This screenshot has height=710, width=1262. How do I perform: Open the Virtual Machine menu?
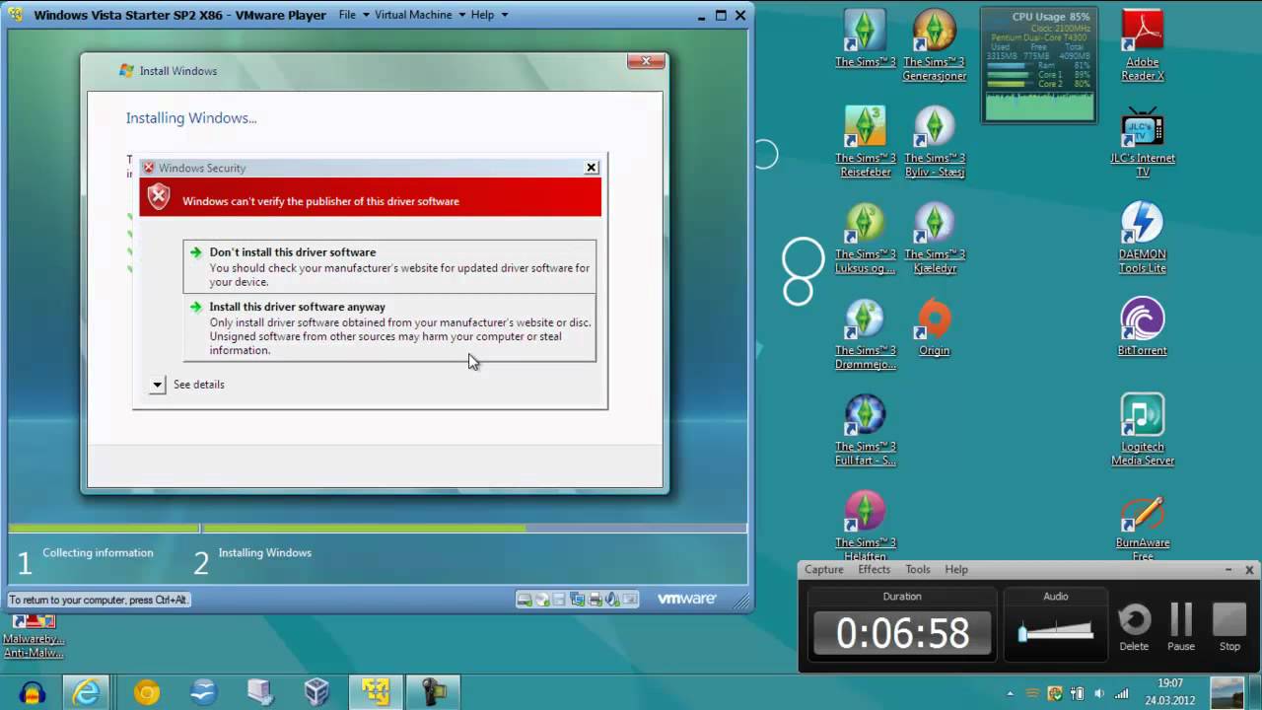pos(413,15)
